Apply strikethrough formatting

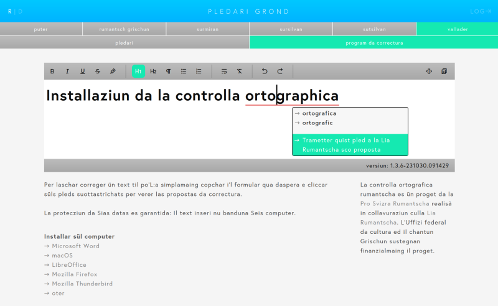coord(98,72)
